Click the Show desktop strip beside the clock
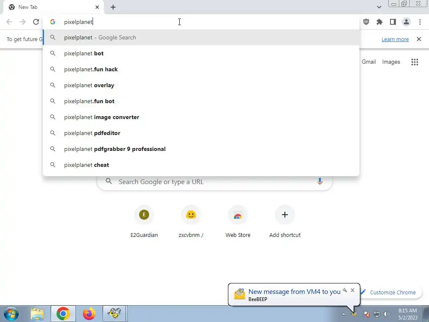429x322 pixels. tap(426, 314)
